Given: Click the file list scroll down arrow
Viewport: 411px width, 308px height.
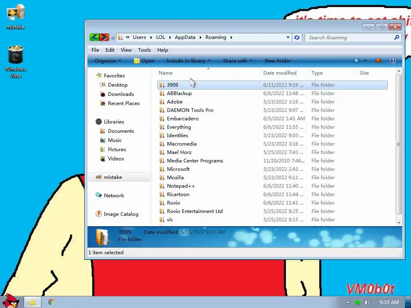Looking at the screenshot, I should (399, 223).
